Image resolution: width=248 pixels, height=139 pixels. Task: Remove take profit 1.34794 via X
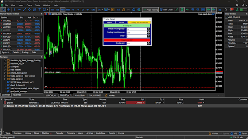[x=163, y=103]
